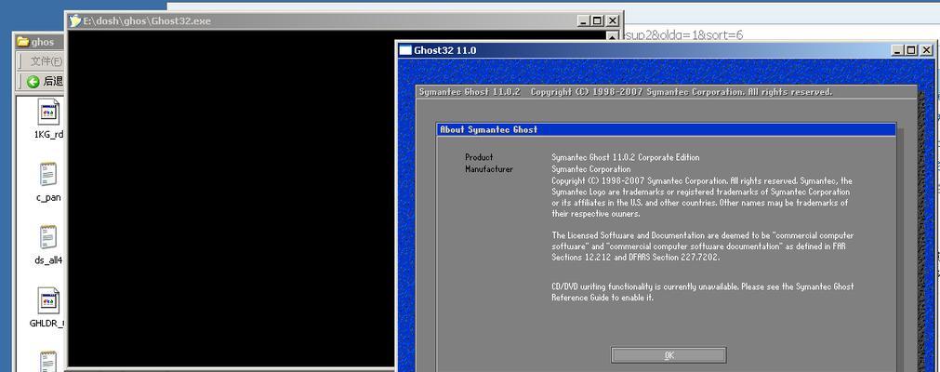Image resolution: width=940 pixels, height=372 pixels.
Task: Click the 1KG_rd file icon in ghos folder
Action: 48,113
